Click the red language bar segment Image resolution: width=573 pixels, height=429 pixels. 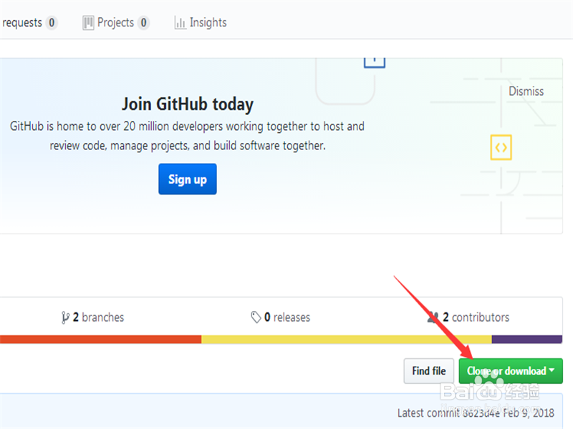tap(100, 339)
